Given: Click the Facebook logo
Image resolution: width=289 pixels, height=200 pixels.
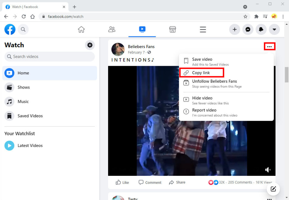Looking at the screenshot, I should (x=10, y=29).
